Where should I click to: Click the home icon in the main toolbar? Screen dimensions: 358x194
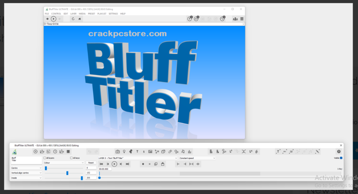pos(80,19)
